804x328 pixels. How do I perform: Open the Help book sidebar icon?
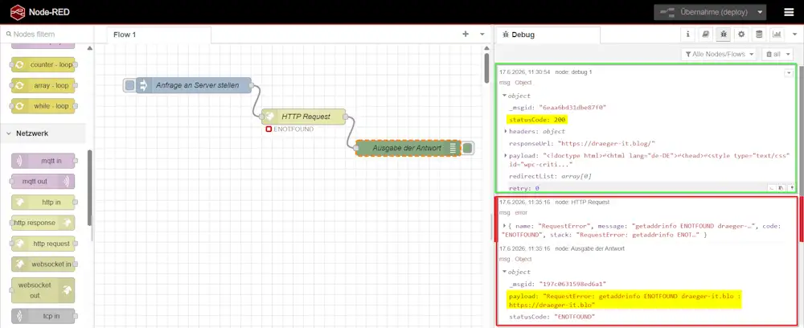(706, 35)
